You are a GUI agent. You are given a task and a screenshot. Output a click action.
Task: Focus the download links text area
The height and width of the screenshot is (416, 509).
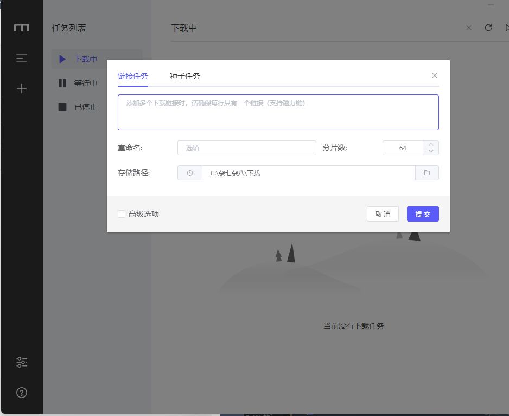coord(278,112)
